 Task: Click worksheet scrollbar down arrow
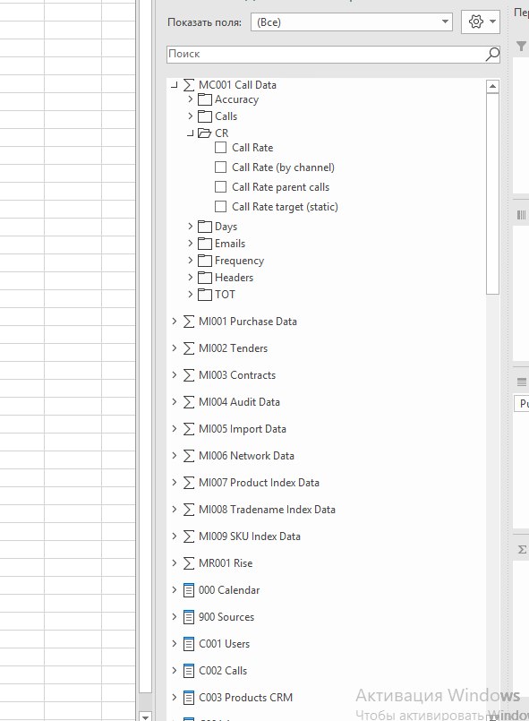145,717
